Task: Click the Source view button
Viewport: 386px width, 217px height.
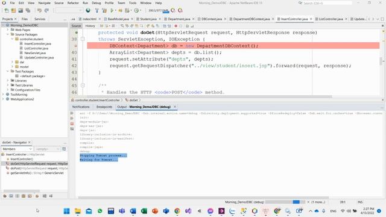Action: click(76, 26)
